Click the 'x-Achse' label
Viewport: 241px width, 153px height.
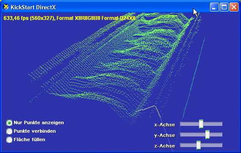coord(165,125)
